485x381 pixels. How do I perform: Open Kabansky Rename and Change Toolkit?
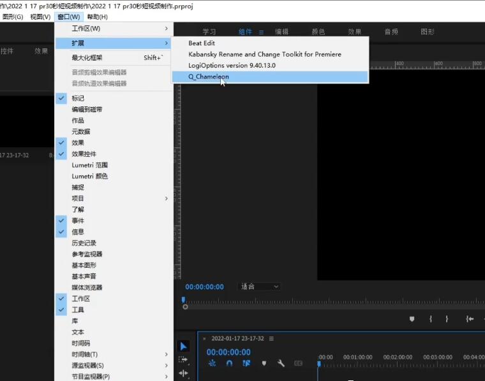click(271, 54)
